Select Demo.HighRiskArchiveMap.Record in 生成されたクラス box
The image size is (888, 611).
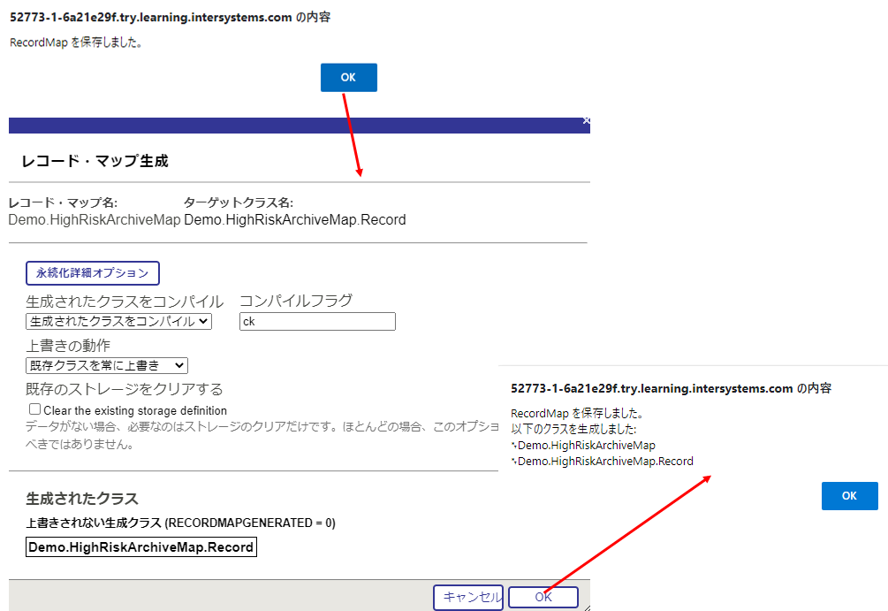[x=141, y=547]
